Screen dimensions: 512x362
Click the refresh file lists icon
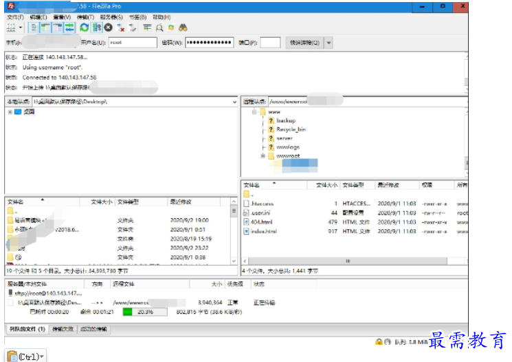tap(84, 28)
